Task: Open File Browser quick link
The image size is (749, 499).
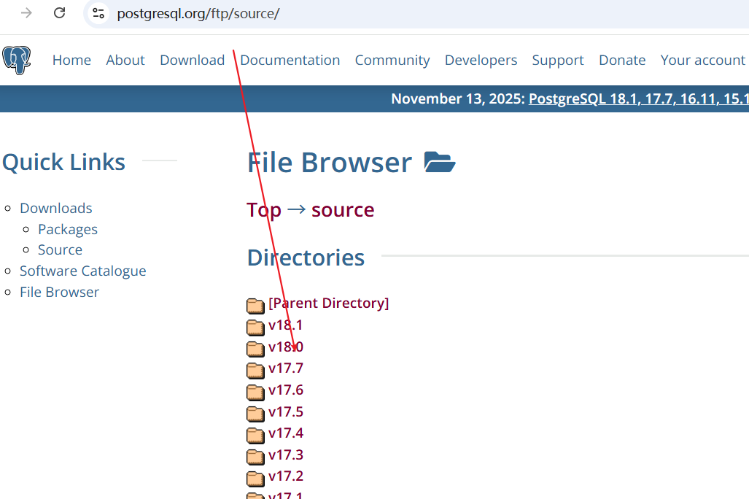Action: [59, 292]
